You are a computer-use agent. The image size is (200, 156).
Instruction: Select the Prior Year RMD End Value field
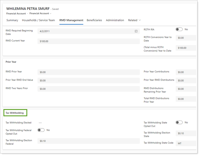88,81
